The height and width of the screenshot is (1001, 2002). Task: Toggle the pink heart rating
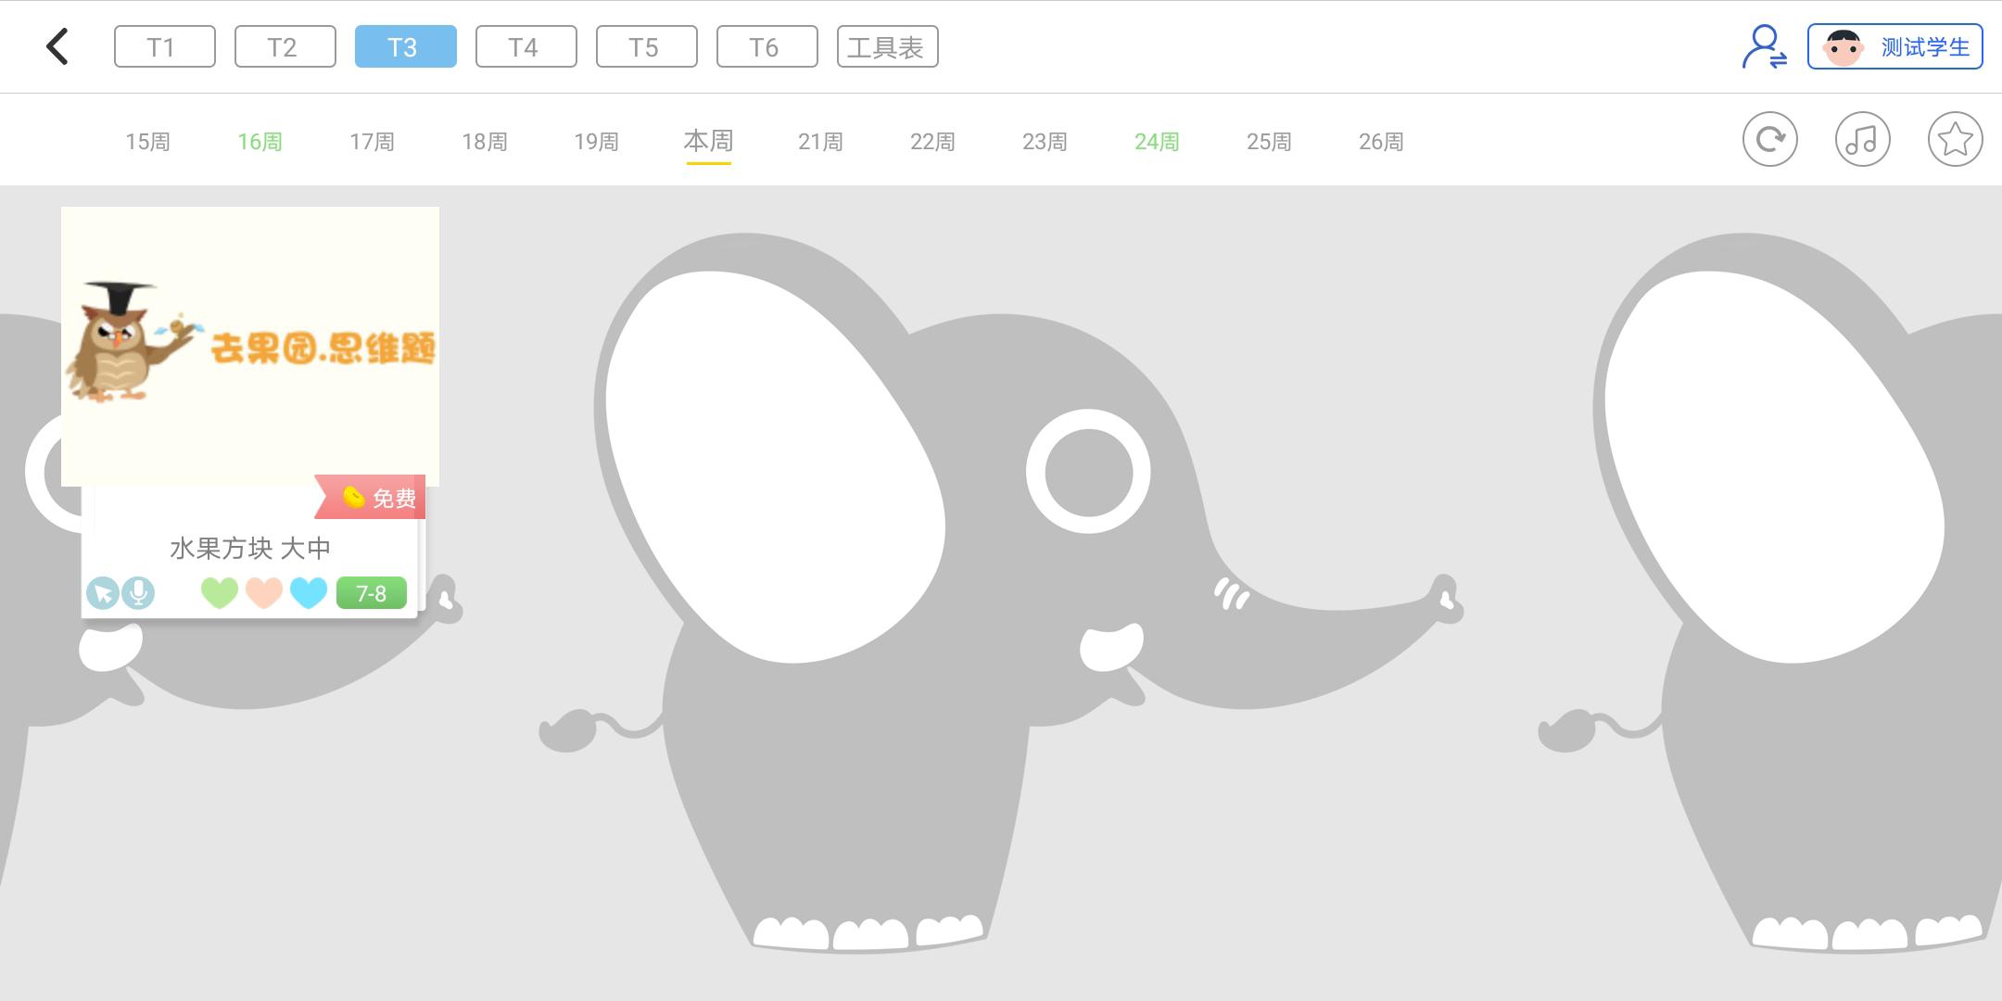pos(264,592)
